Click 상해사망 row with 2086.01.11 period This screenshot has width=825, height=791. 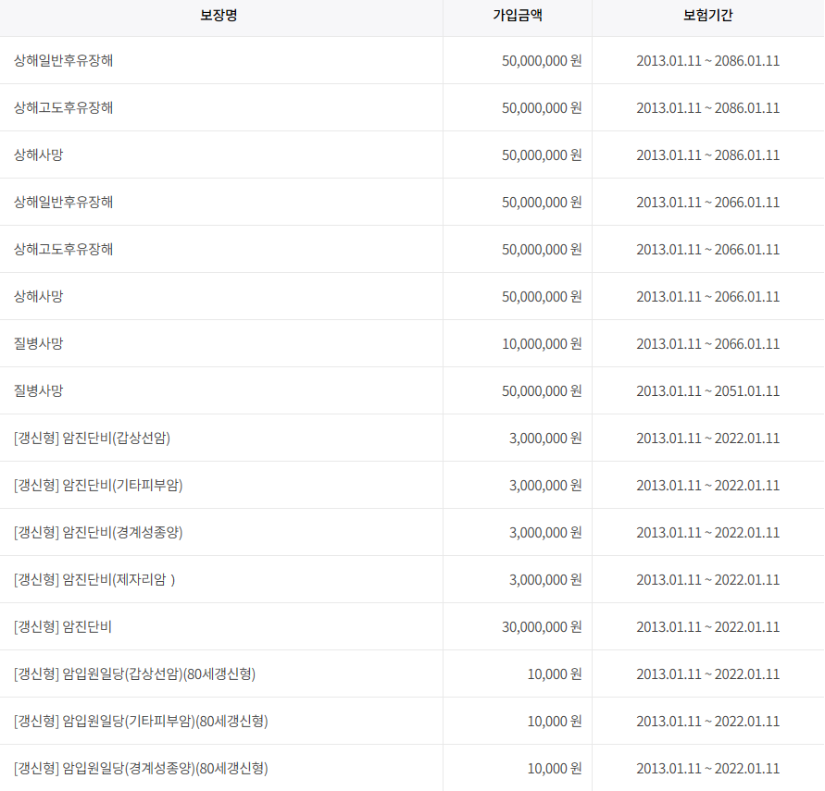click(412, 155)
